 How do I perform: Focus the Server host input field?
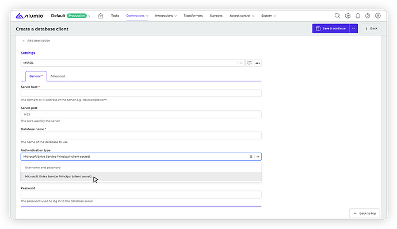(141, 94)
